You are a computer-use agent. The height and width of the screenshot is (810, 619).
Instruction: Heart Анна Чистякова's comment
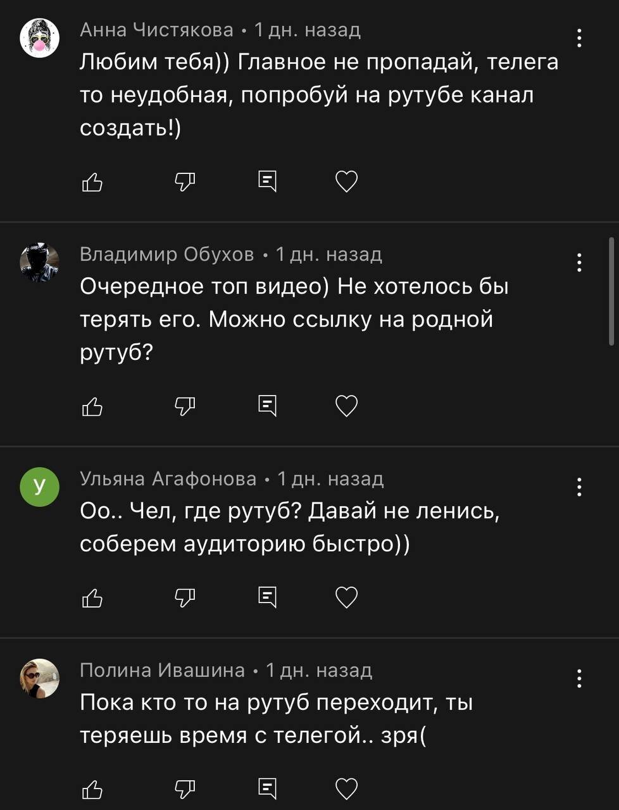[x=346, y=182]
